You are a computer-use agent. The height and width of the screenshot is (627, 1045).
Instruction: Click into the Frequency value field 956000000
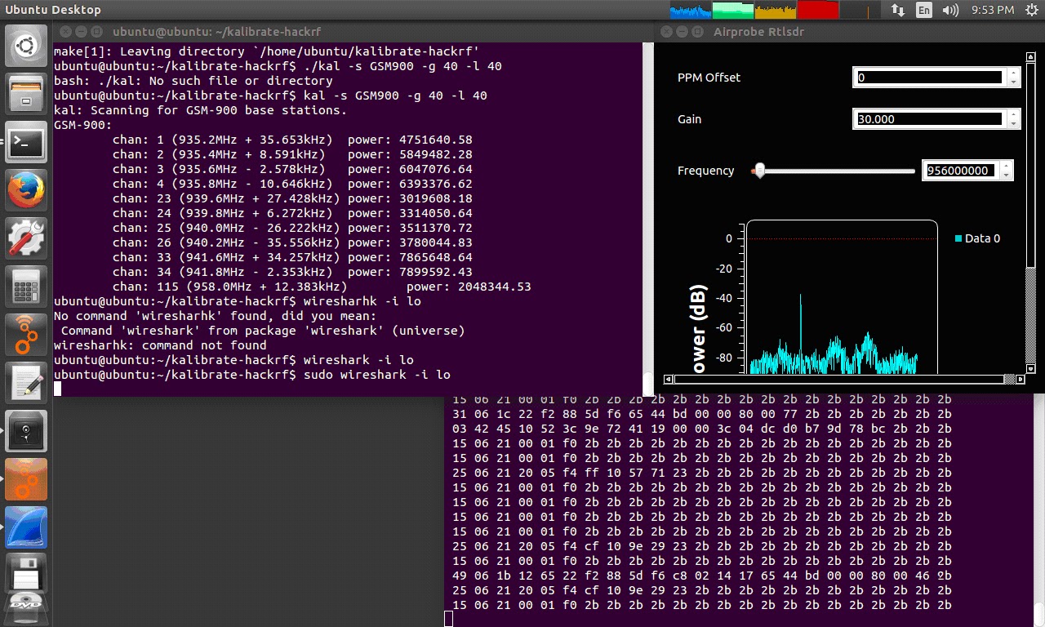960,171
